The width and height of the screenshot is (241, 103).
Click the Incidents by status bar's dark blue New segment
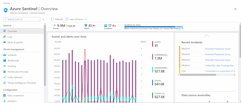150,27
